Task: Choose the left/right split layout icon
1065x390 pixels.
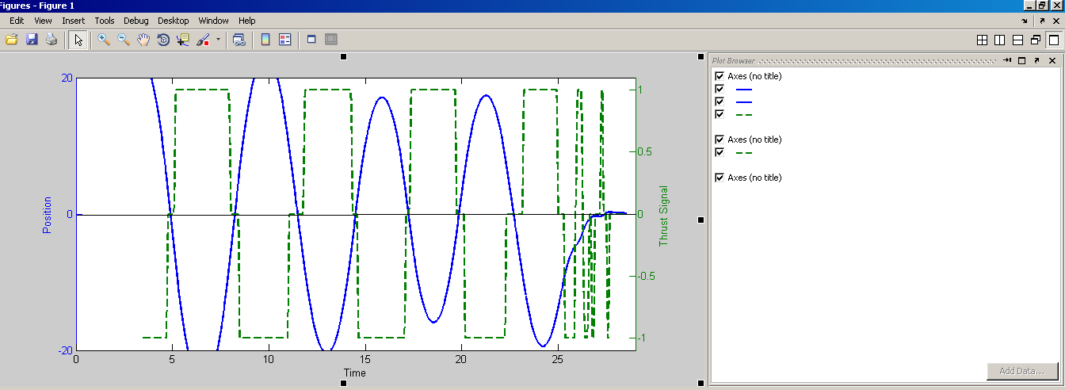Action: click(x=1000, y=40)
